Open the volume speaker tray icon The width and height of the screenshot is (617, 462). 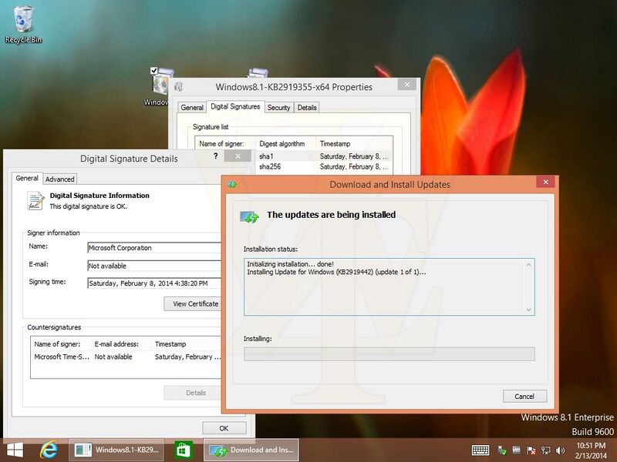tap(558, 450)
